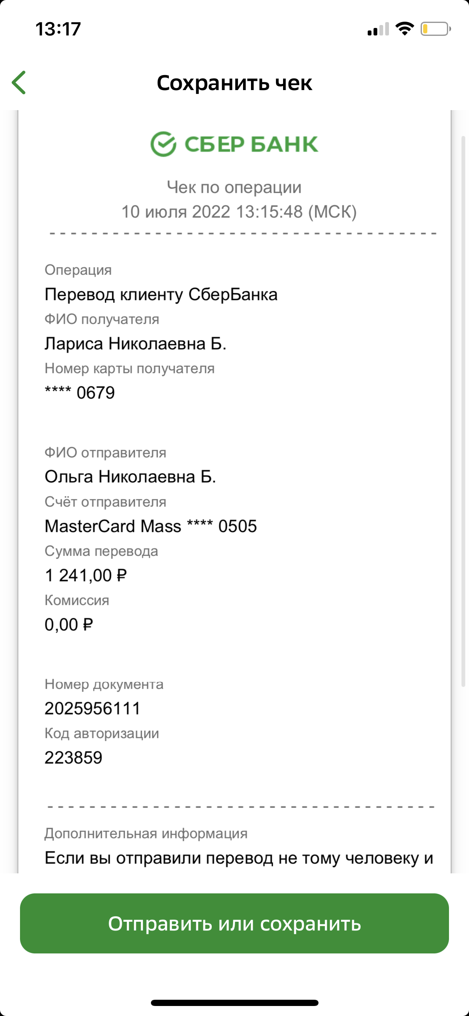Screen dimensions: 469x1016
Task: Tap sender name Ольга Николаевна Б.
Action: pyautogui.click(x=130, y=477)
